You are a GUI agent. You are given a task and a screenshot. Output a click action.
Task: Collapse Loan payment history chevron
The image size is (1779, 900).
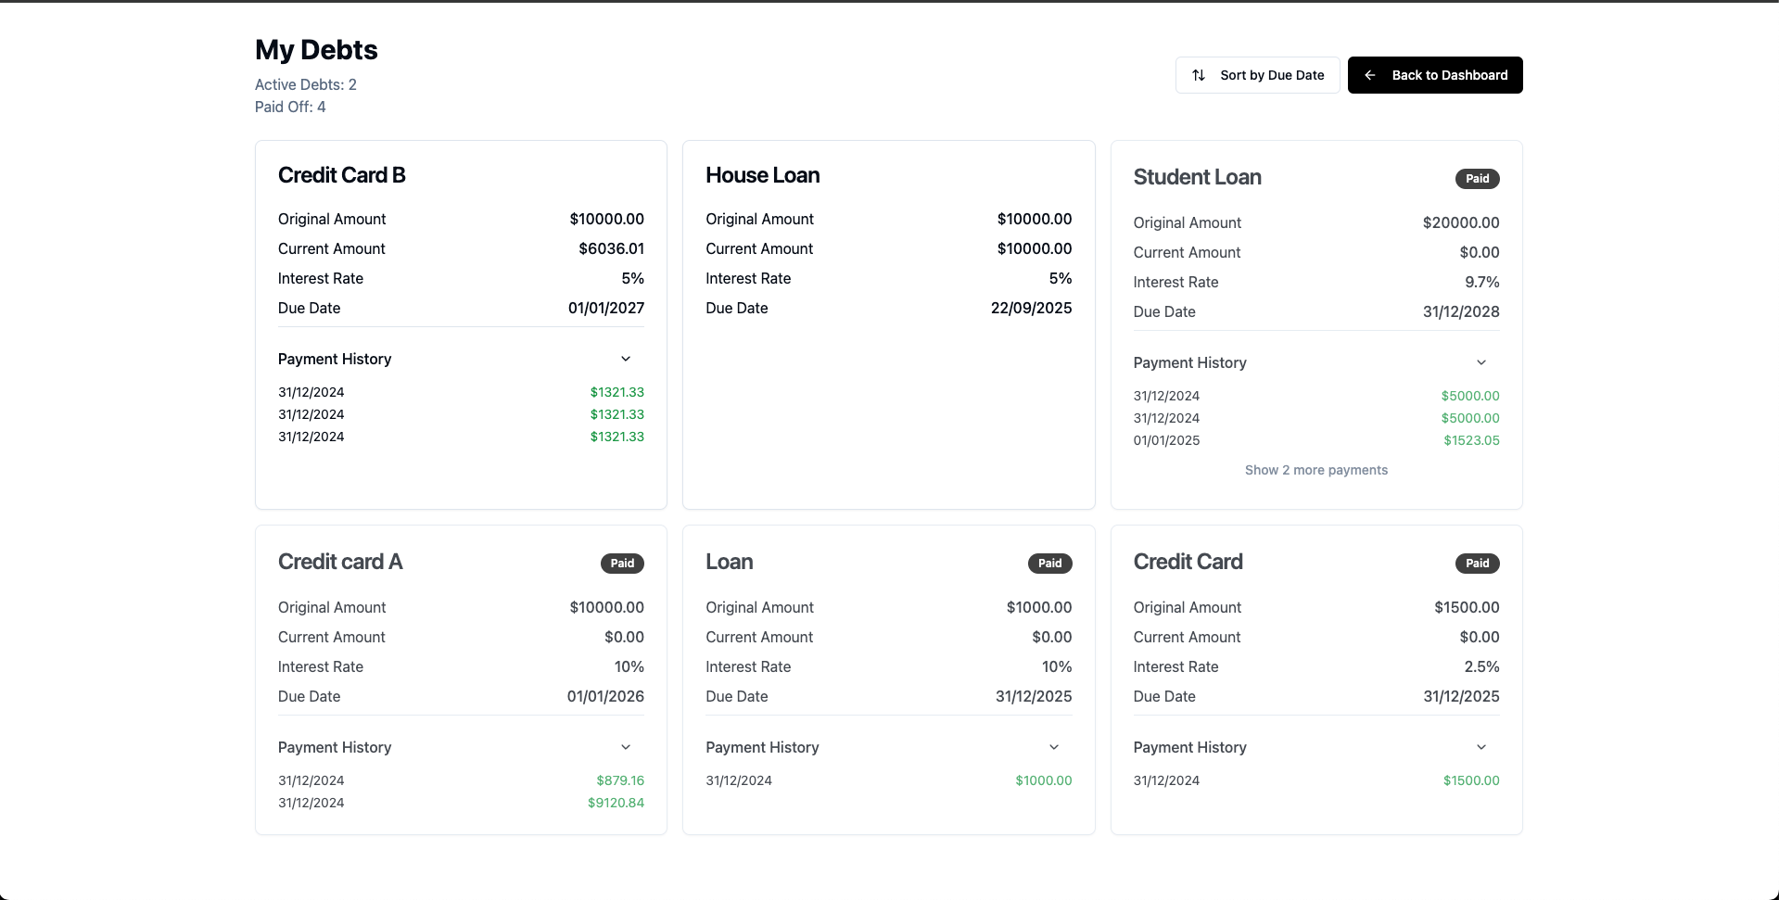1054,747
